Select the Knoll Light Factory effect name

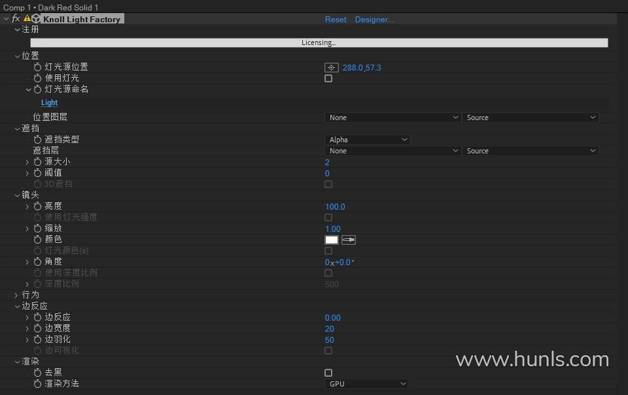(x=82, y=19)
